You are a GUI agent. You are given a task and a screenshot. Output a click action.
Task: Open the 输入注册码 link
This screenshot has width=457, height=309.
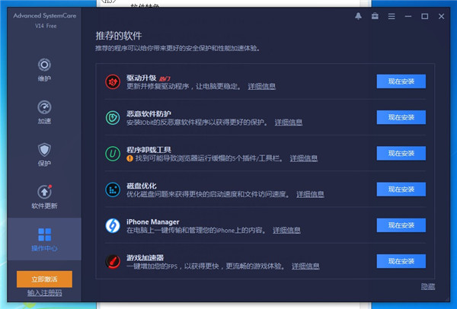[45, 293]
